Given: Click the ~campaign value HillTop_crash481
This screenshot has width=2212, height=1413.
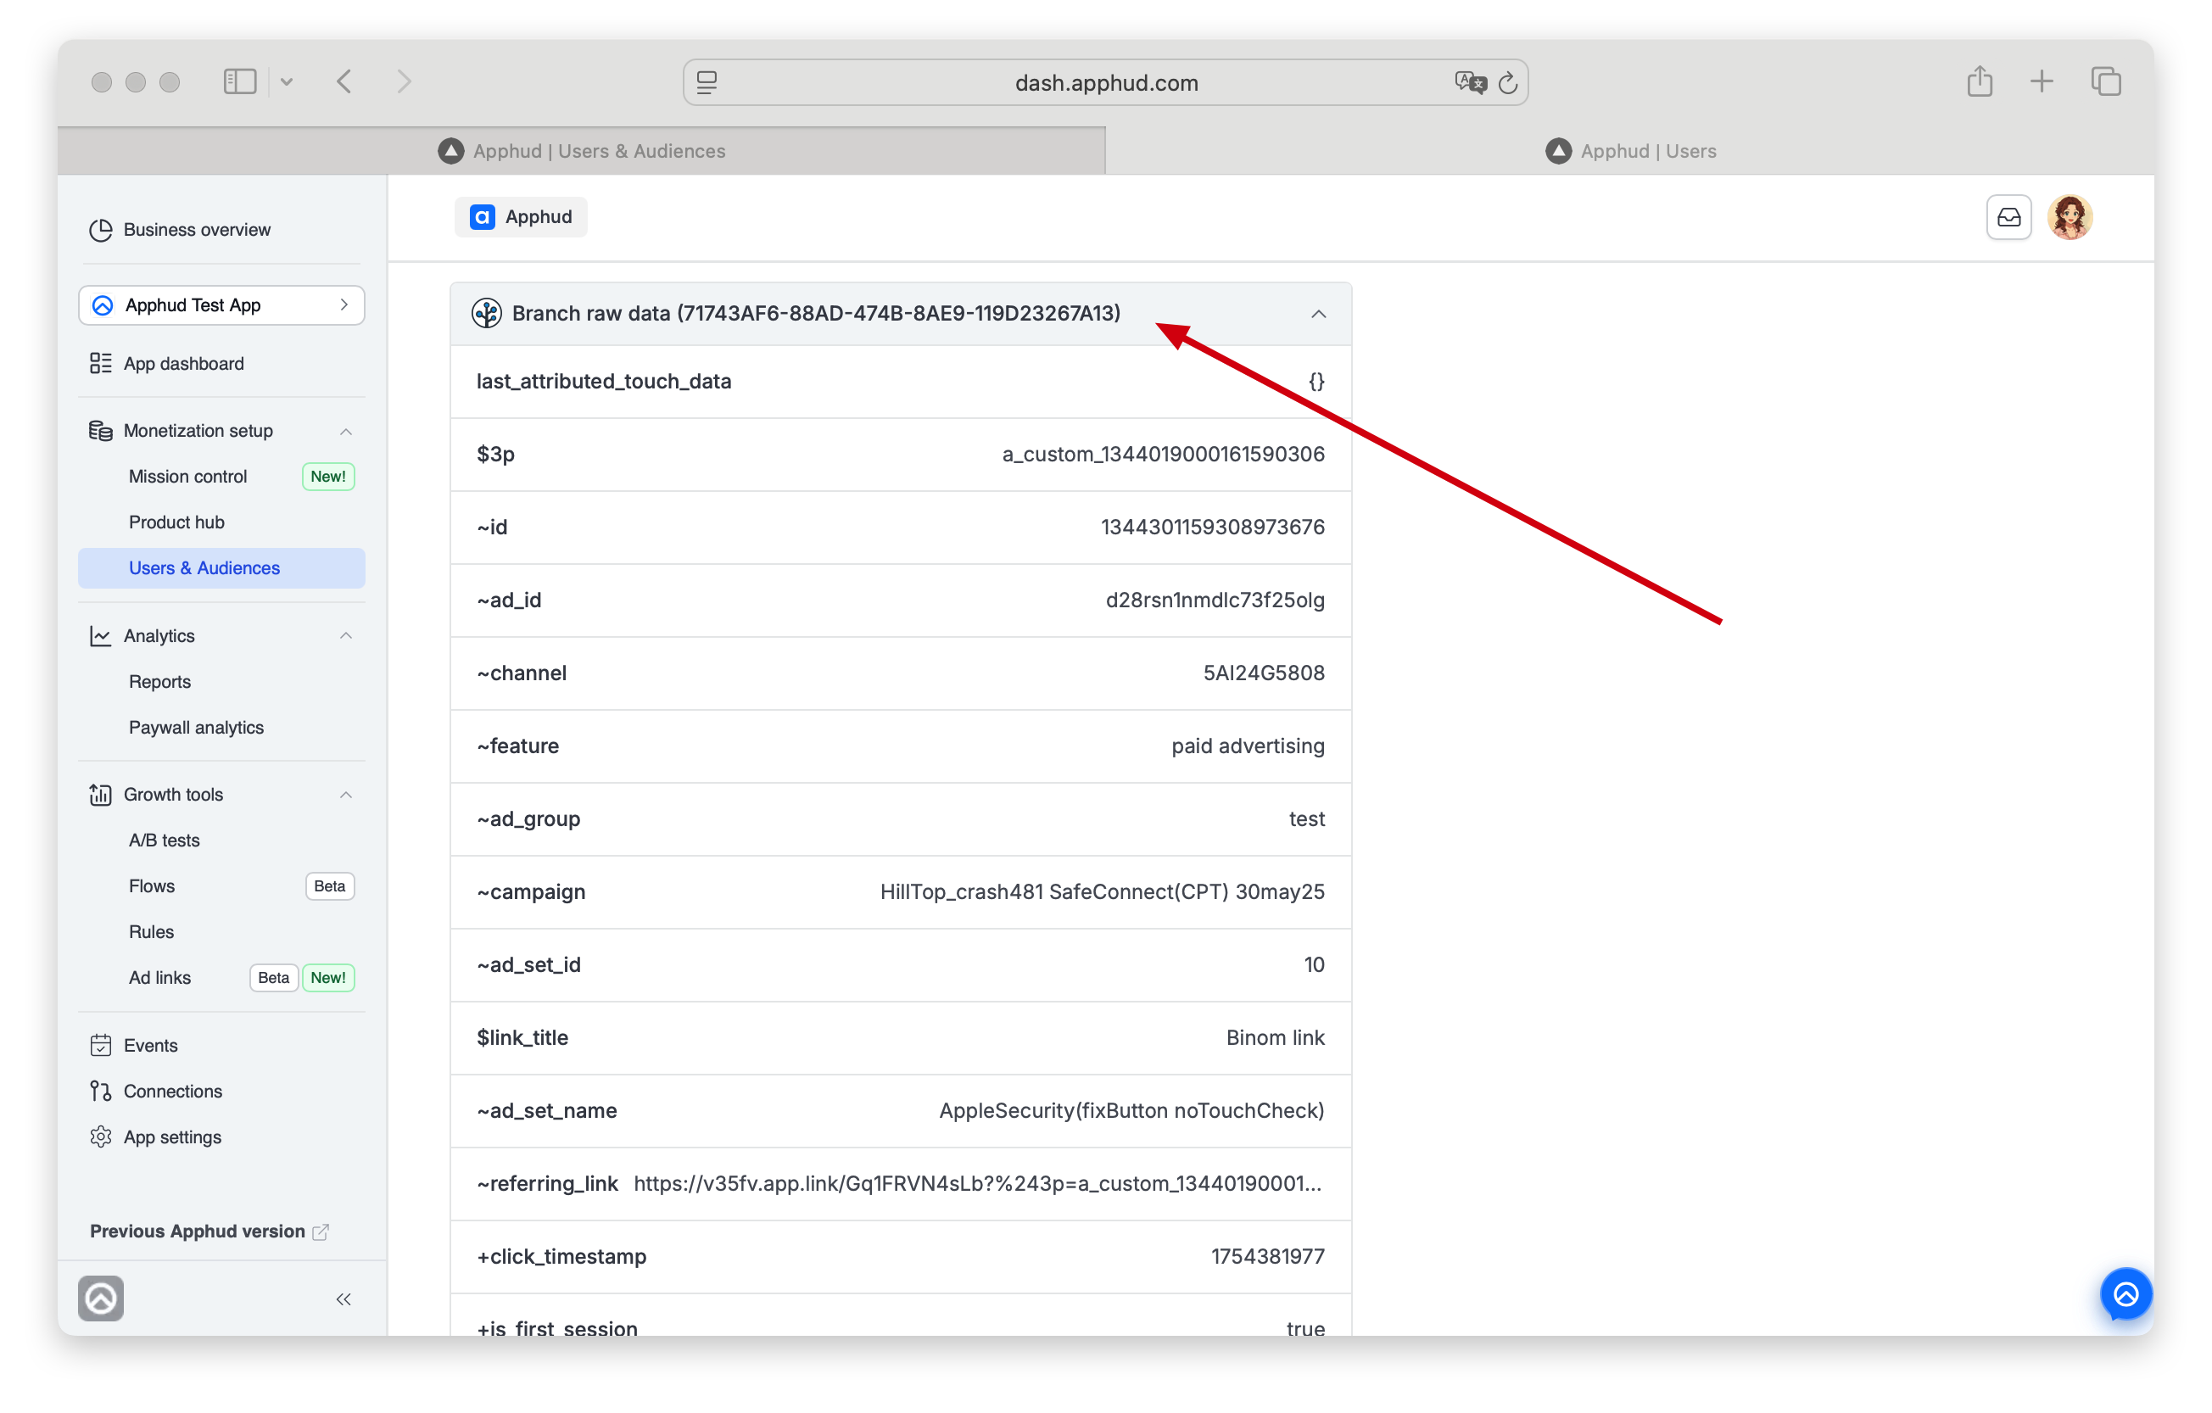Looking at the screenshot, I should pos(1102,892).
